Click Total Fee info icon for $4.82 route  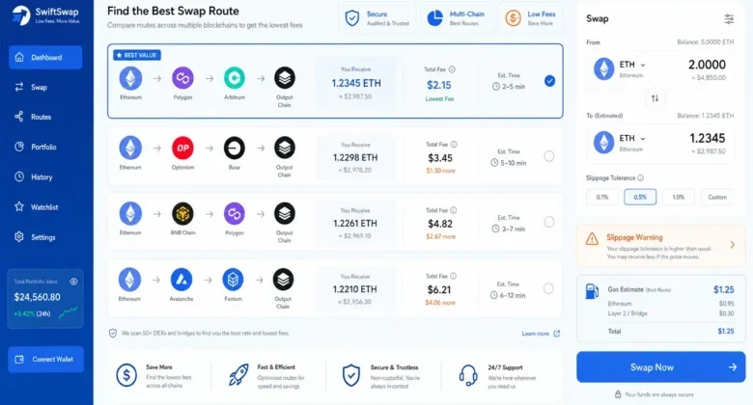(454, 210)
